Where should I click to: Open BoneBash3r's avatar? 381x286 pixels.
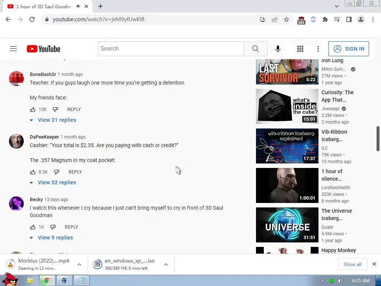[x=16, y=78]
